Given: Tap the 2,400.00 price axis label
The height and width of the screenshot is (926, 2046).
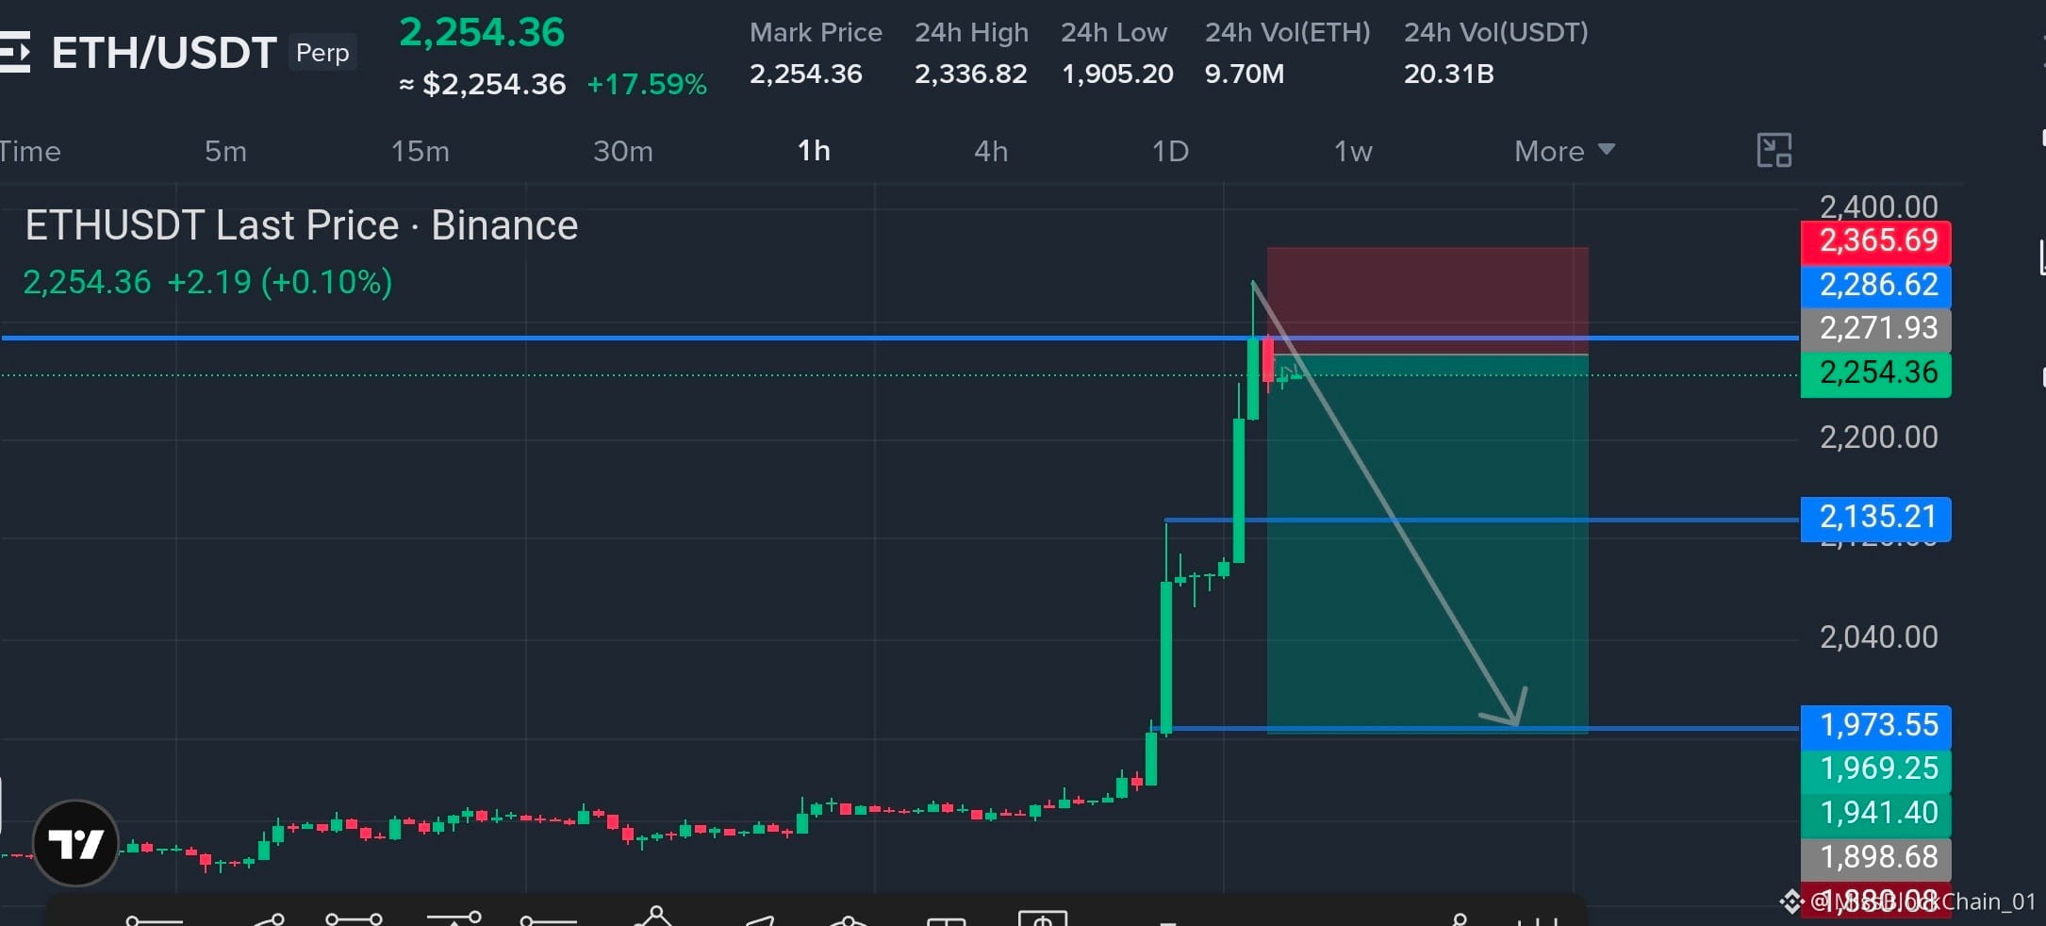Looking at the screenshot, I should (x=1878, y=207).
